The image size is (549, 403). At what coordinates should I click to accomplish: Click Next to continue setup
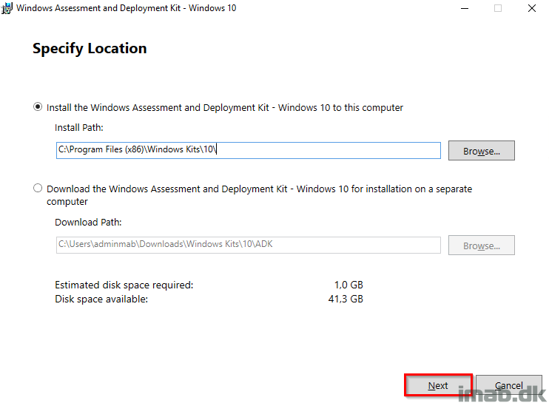point(438,385)
